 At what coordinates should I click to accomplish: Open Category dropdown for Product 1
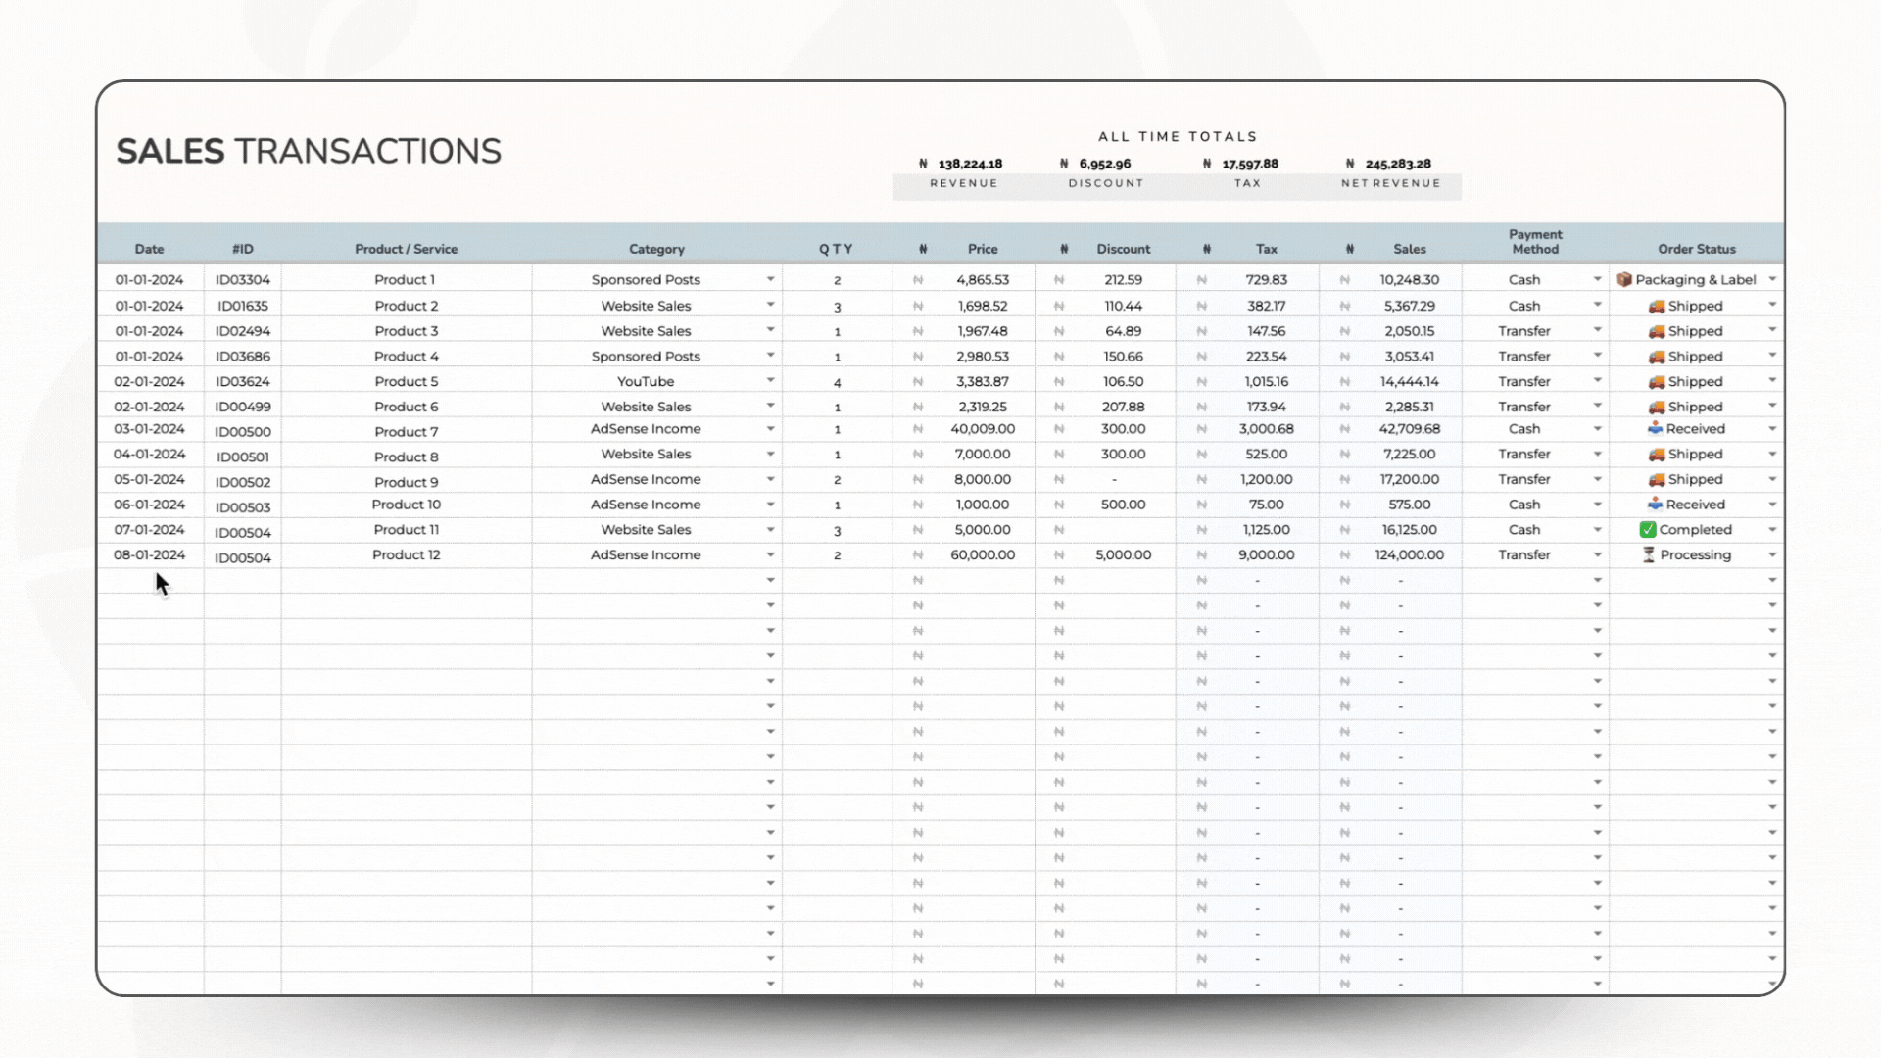coord(771,280)
